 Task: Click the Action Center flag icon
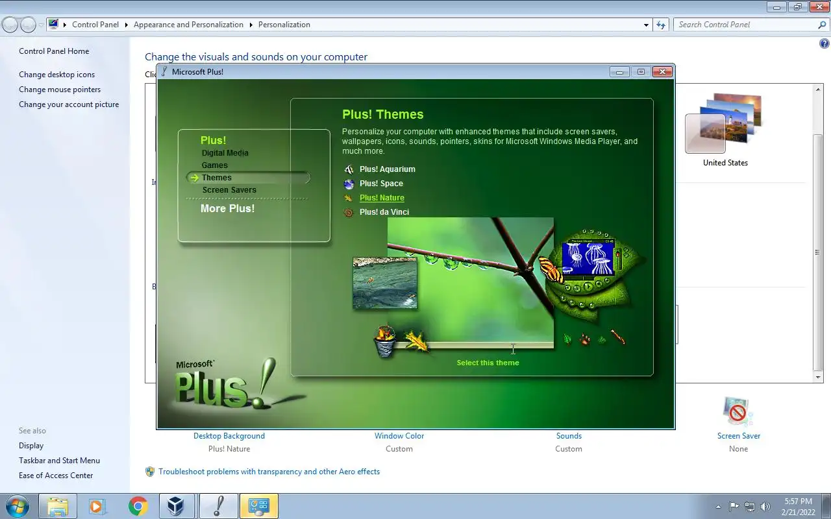(734, 507)
